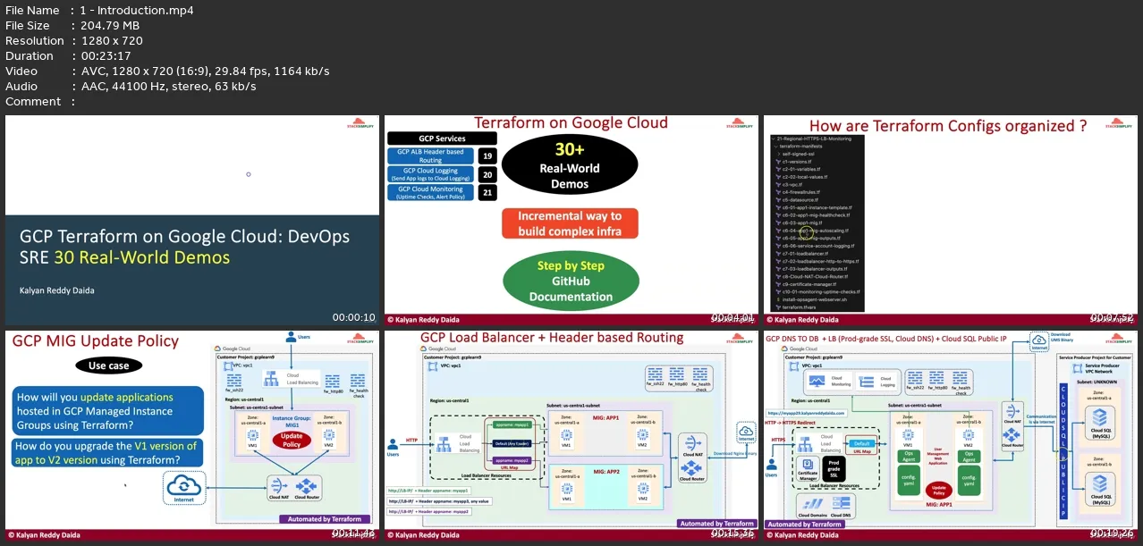Click the red 'Update Policy' oval in MIG1 instance group

click(x=292, y=441)
